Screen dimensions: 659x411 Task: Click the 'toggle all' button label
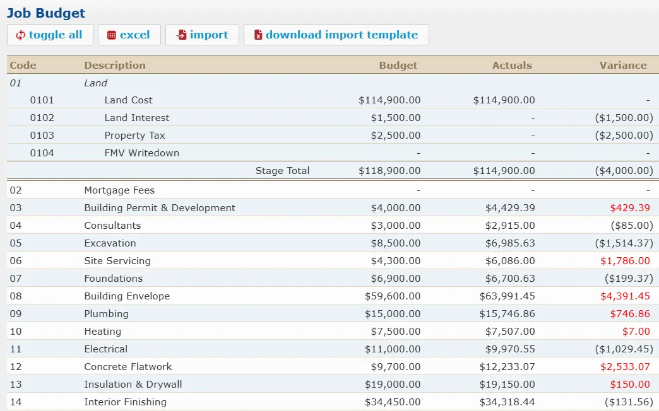56,35
